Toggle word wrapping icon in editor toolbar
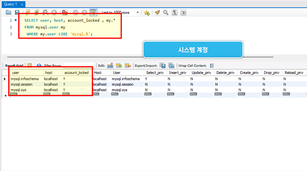Screen dimensions: 307x171 tap(183, 12)
